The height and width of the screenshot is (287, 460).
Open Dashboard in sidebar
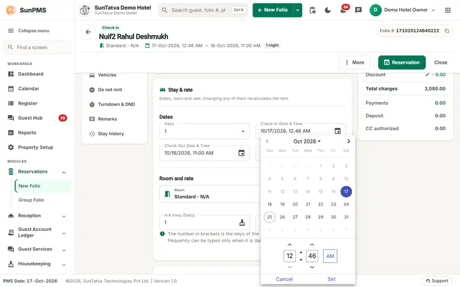(x=37, y=74)
